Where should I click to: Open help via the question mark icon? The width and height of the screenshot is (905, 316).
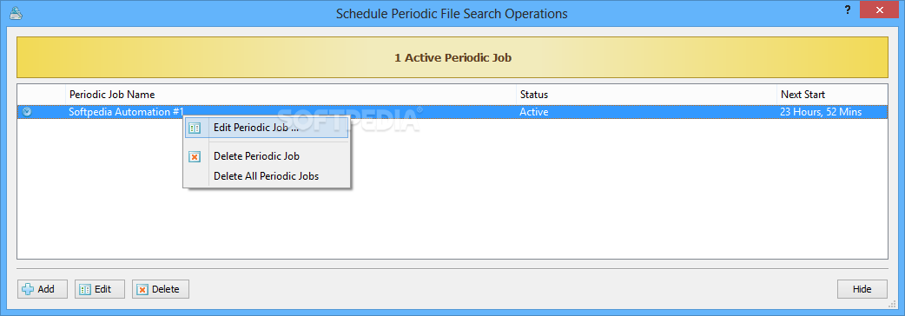tap(848, 10)
